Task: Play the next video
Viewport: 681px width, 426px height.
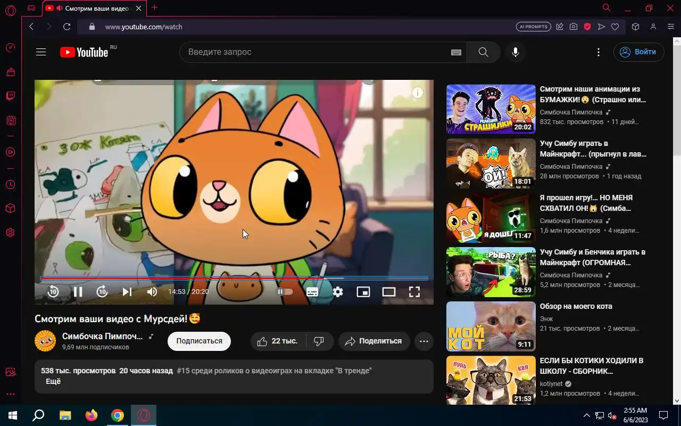Action: 127,291
